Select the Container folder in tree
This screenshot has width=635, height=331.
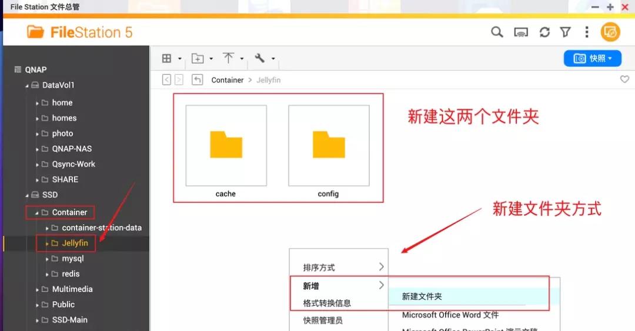pos(69,212)
